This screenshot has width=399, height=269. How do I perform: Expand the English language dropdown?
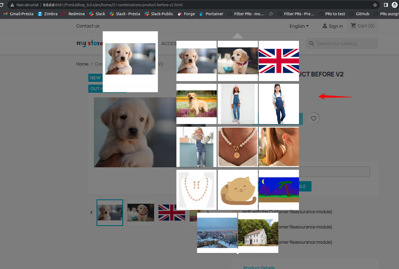click(x=299, y=26)
